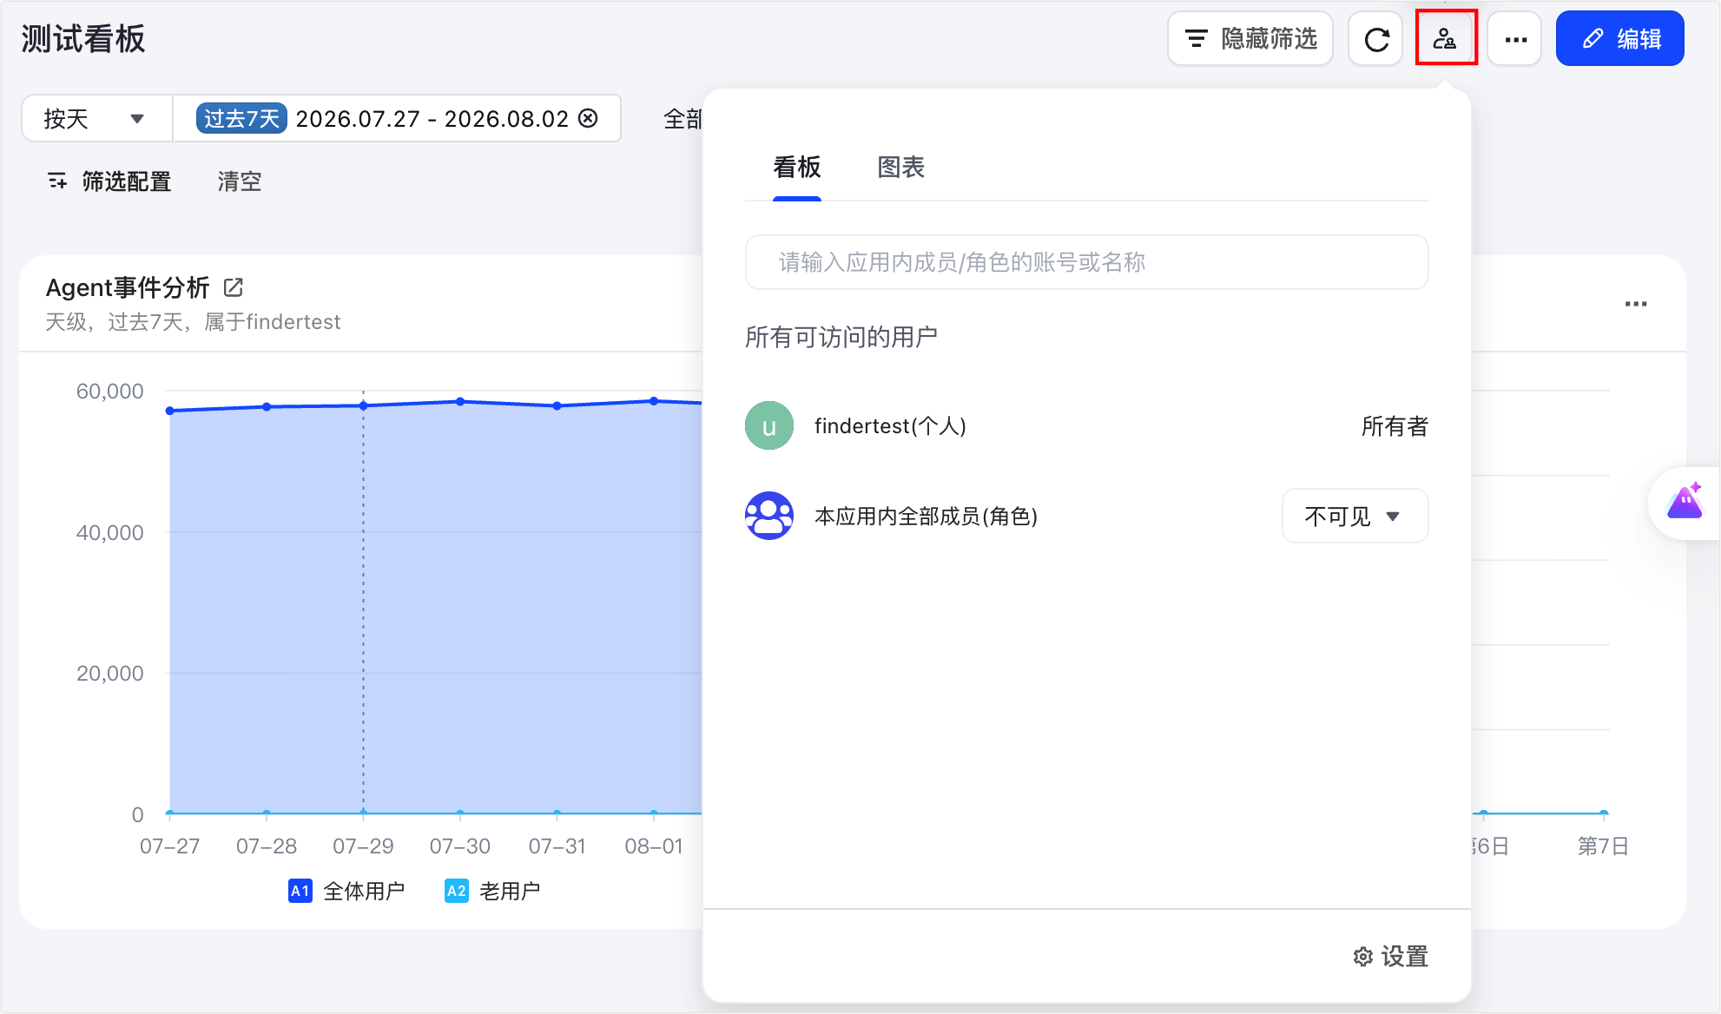
Task: Expand the 不可见 visibility dropdown
Action: [x=1355, y=516]
